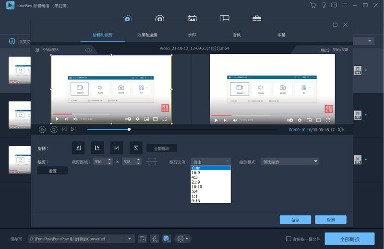Image resolution: width=384 pixels, height=249 pixels.
Task: Click the 確定 button
Action: click(x=295, y=220)
